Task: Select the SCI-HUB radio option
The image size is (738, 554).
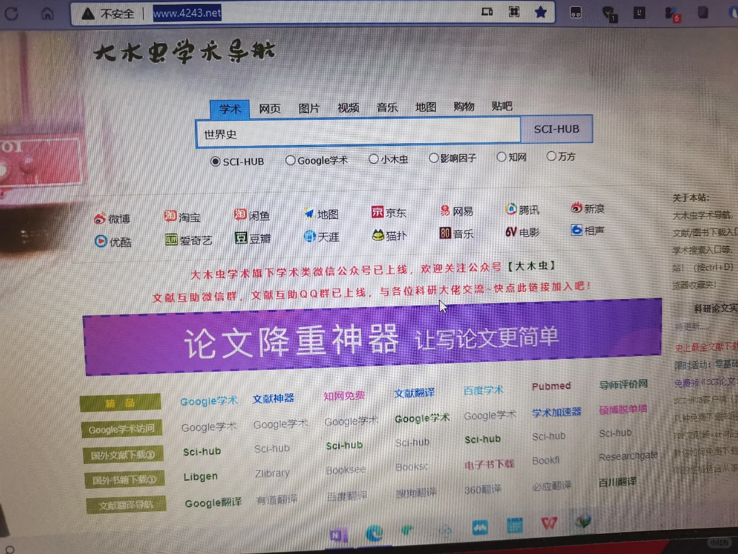Action: 216,162
